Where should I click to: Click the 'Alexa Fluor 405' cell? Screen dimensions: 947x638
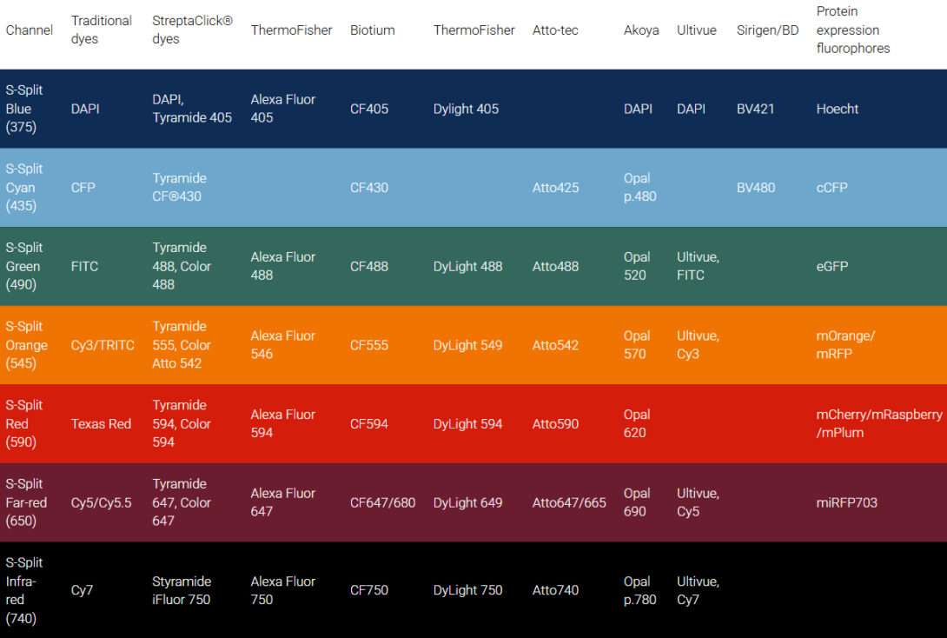(282, 109)
